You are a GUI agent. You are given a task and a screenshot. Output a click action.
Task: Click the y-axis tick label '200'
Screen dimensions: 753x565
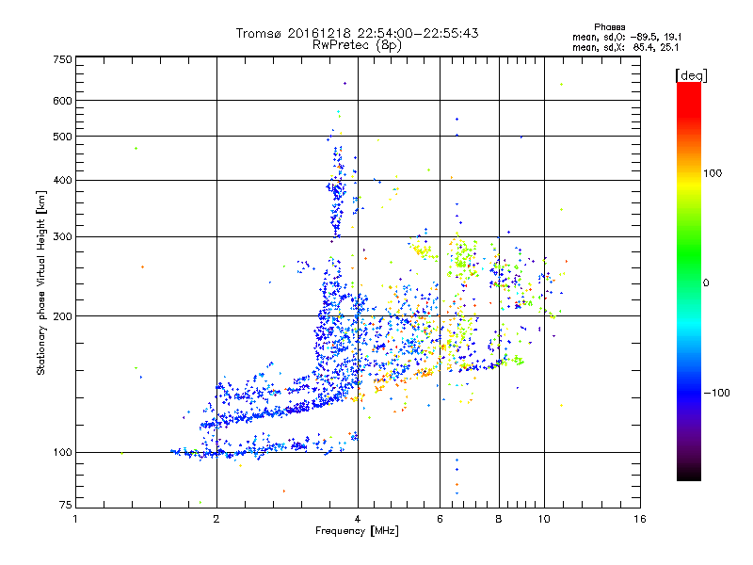coord(63,316)
